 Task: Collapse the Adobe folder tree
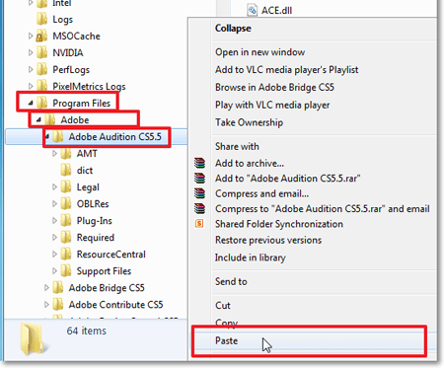click(38, 120)
